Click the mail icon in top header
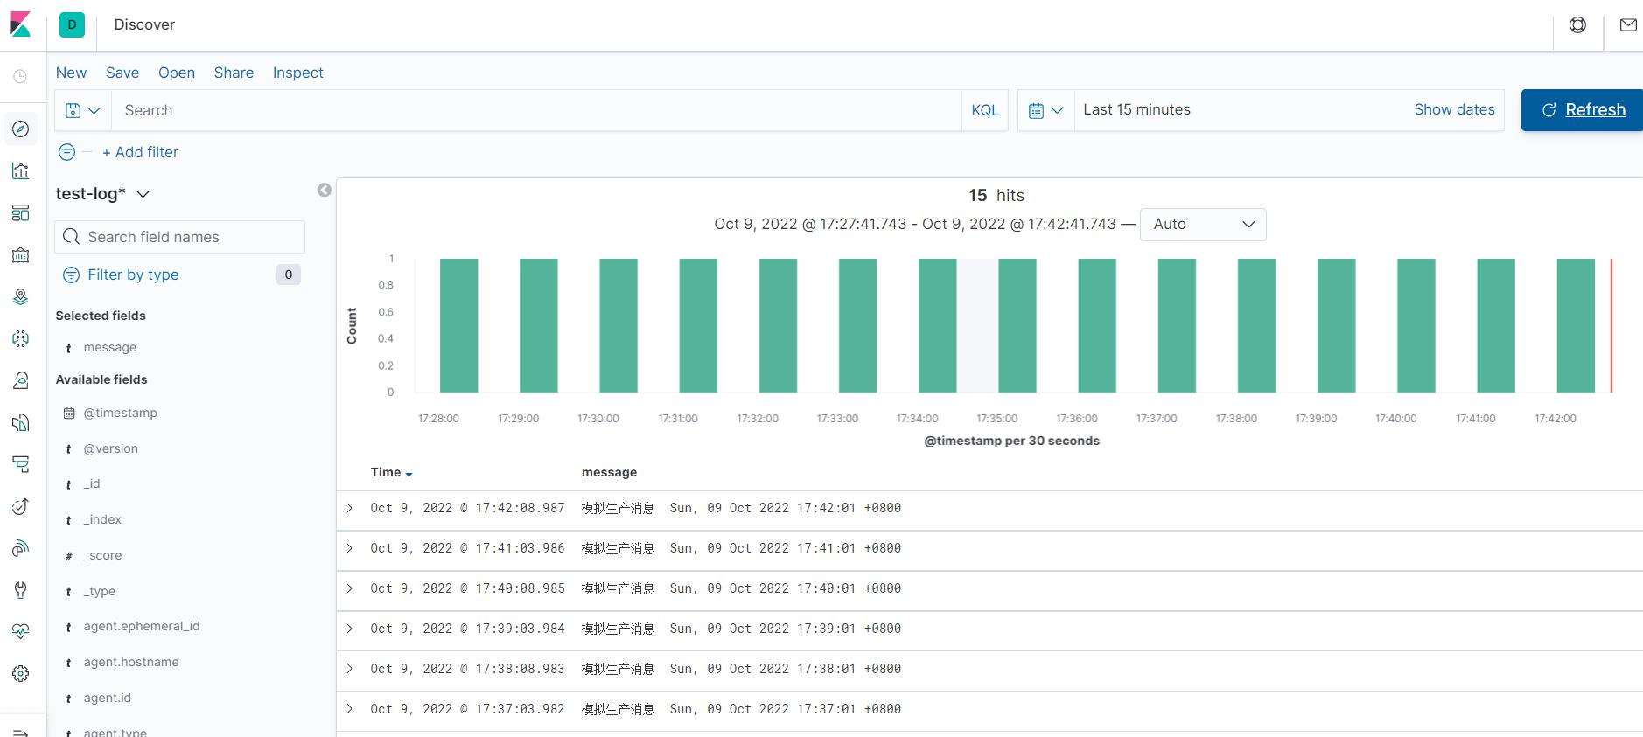 [1627, 25]
